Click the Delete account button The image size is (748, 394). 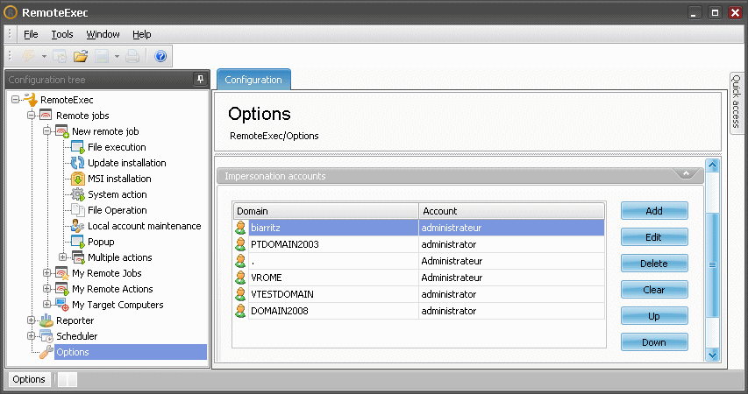(654, 263)
